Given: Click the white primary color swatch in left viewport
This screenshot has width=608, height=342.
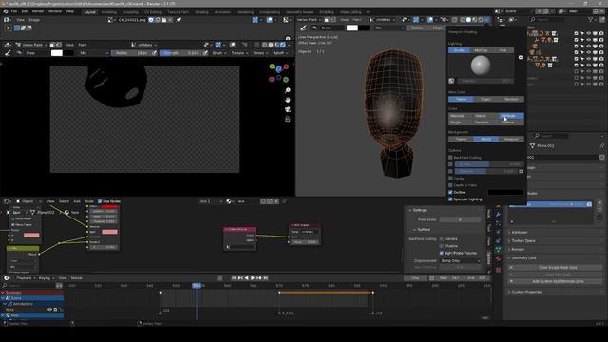Looking at the screenshot, I should point(57,53).
